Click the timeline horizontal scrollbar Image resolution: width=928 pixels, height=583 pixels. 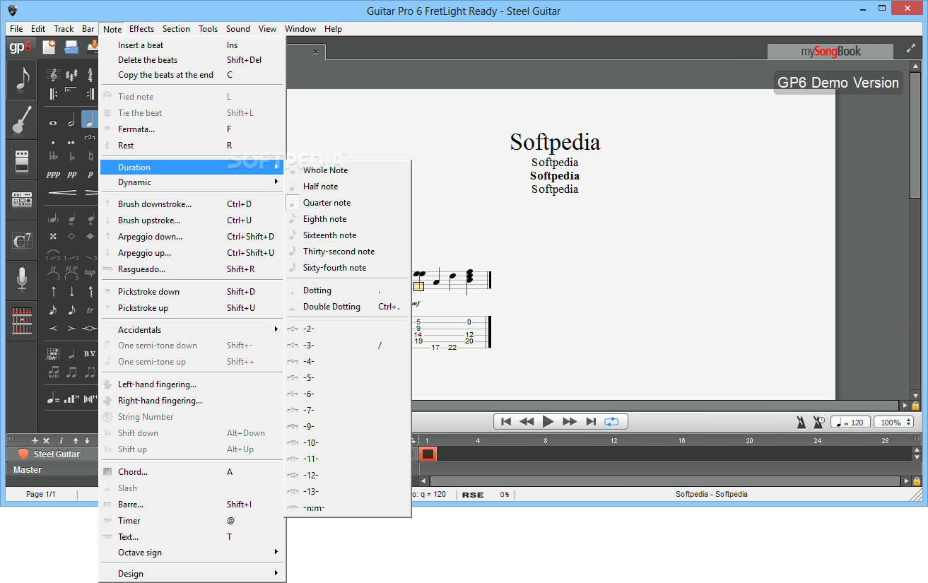664,481
